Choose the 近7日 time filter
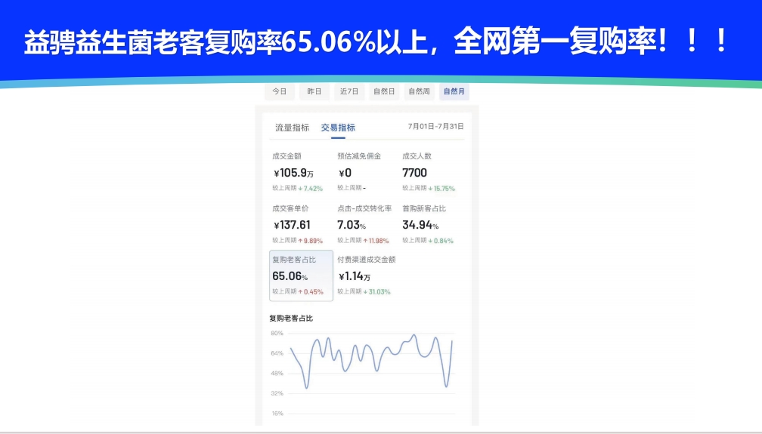Screen dimensions: 762x434 click(349, 91)
